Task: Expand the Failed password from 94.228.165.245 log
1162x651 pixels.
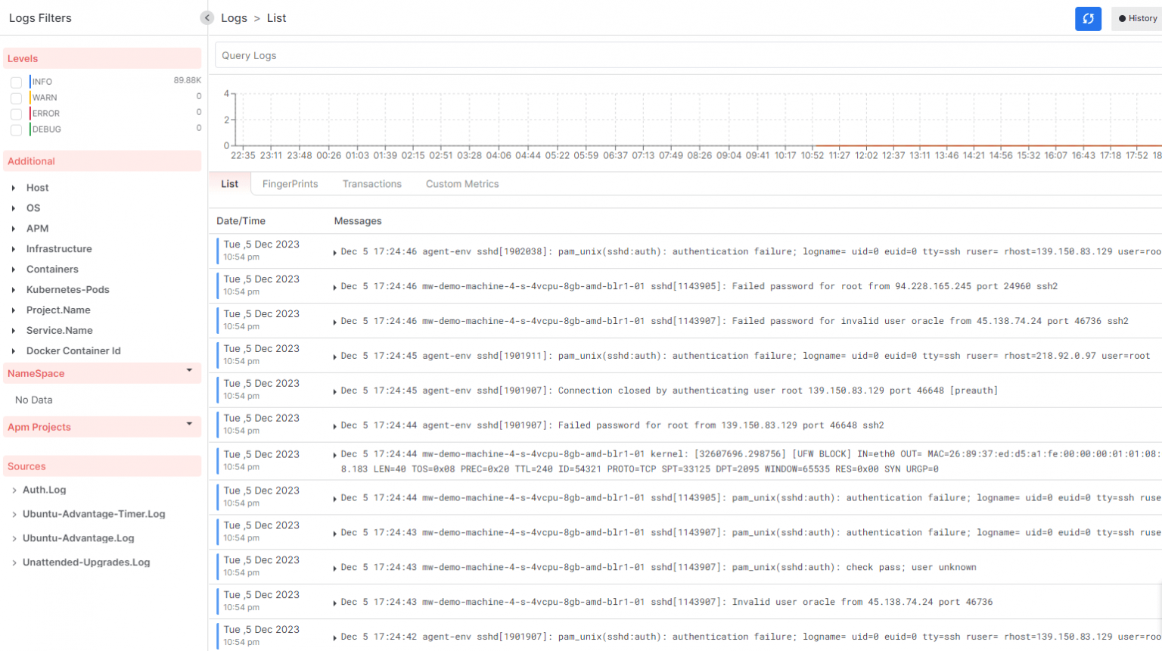Action: coord(334,288)
